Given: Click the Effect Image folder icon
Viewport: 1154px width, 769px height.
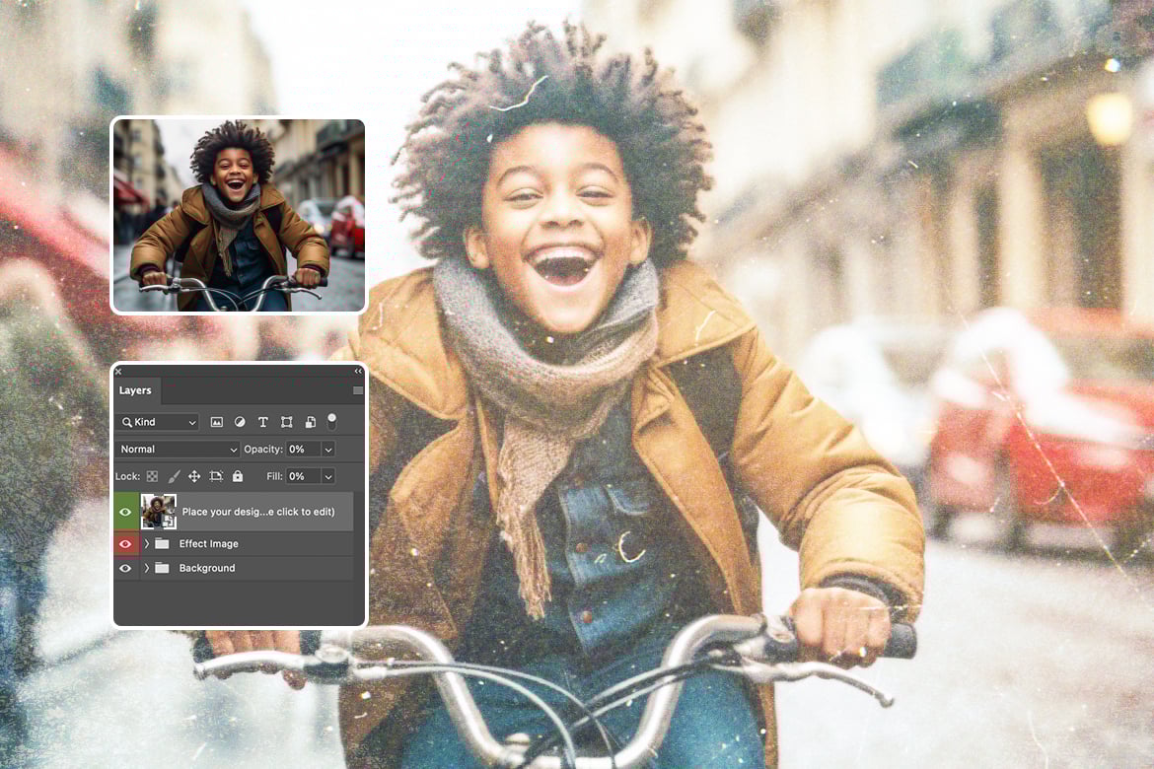Looking at the screenshot, I should point(162,544).
